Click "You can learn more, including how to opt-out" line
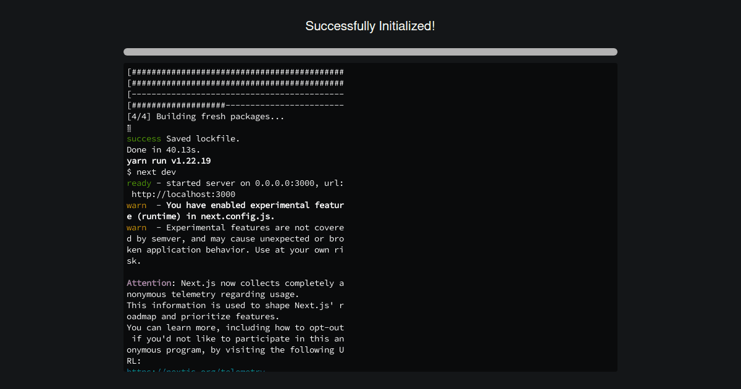 [235, 327]
